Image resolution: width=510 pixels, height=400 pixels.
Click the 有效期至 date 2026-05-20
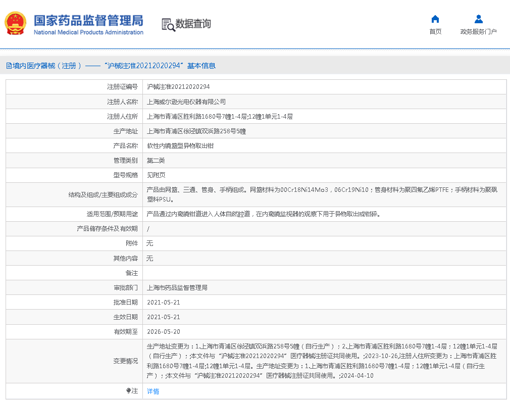163,332
